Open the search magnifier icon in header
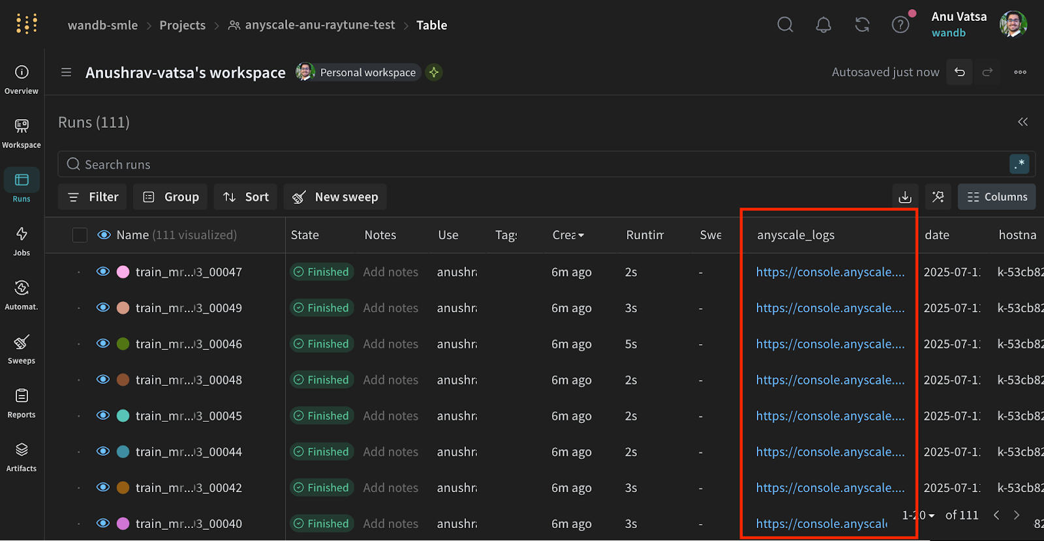The width and height of the screenshot is (1044, 541). click(786, 25)
